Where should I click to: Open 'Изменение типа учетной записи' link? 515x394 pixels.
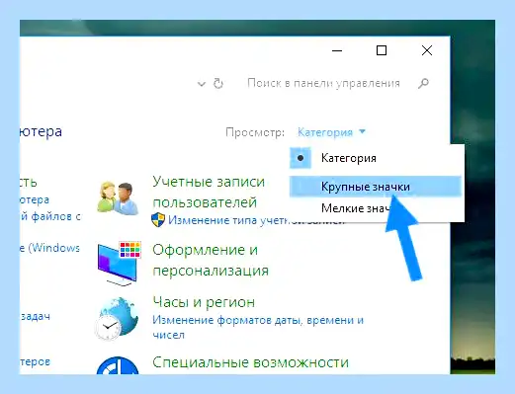256,220
